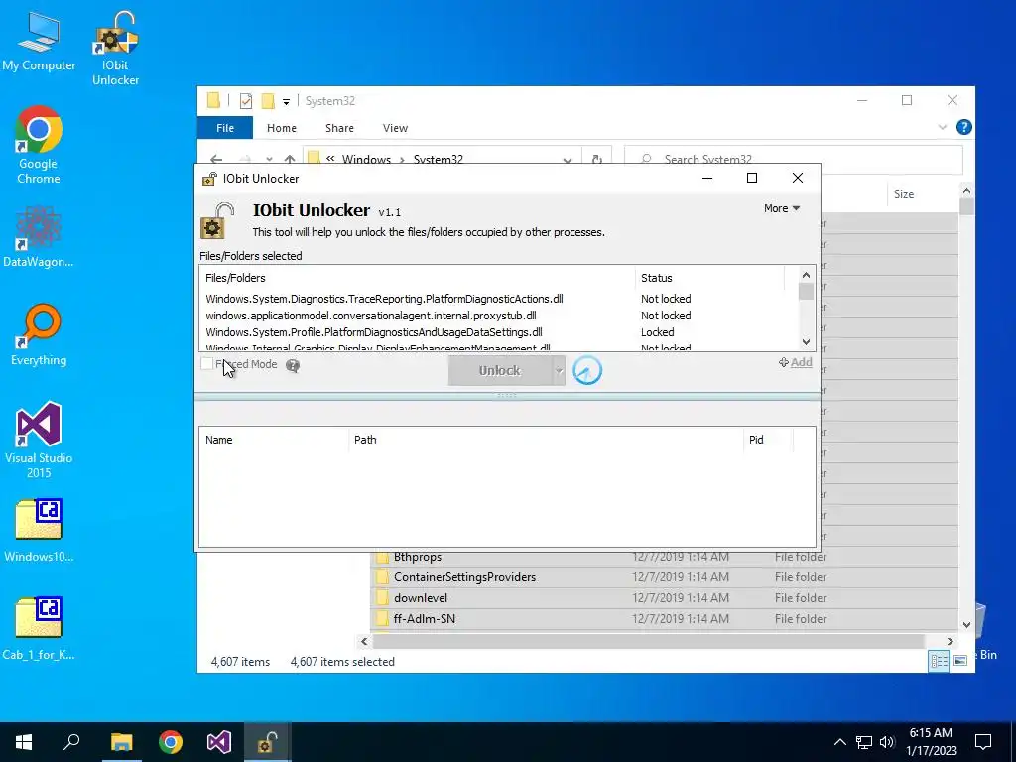Click the taskbar clock and date

pos(931,742)
